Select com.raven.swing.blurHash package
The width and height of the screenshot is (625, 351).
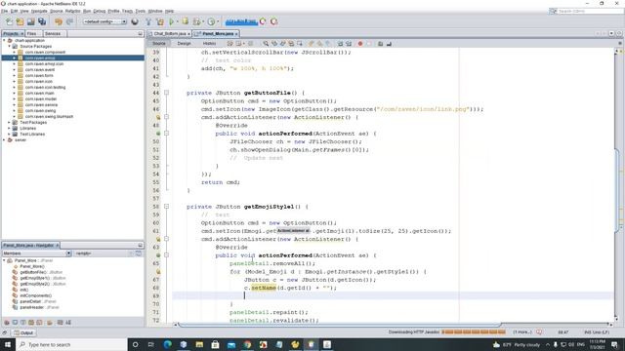(49, 117)
